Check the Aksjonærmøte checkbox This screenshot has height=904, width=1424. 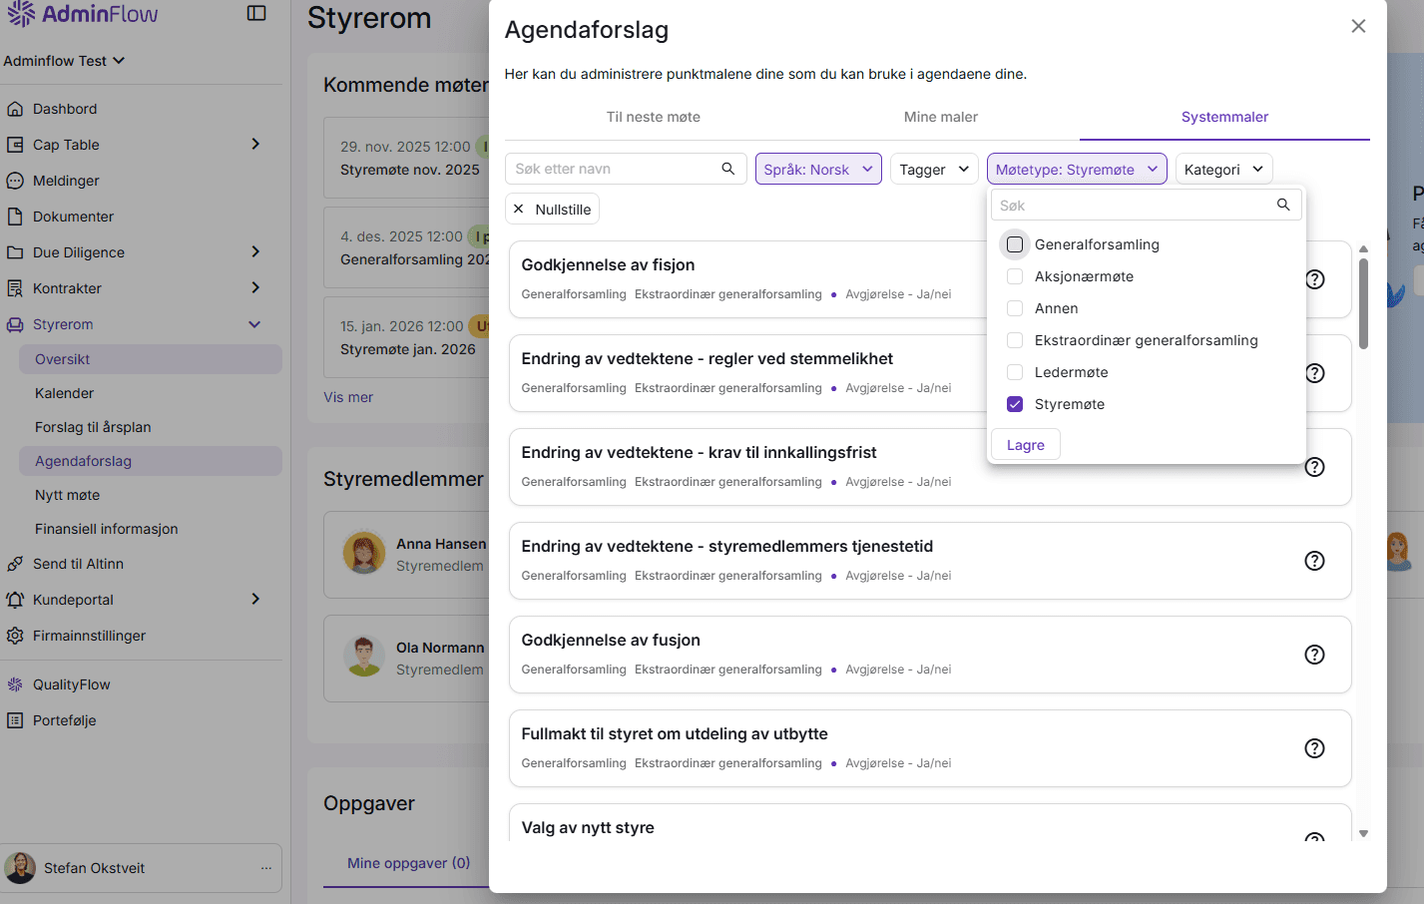pyautogui.click(x=1015, y=276)
